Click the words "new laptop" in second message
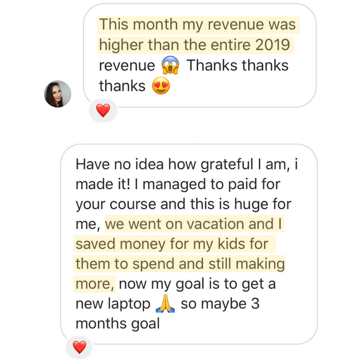This screenshot has width=362, height=362. [113, 304]
